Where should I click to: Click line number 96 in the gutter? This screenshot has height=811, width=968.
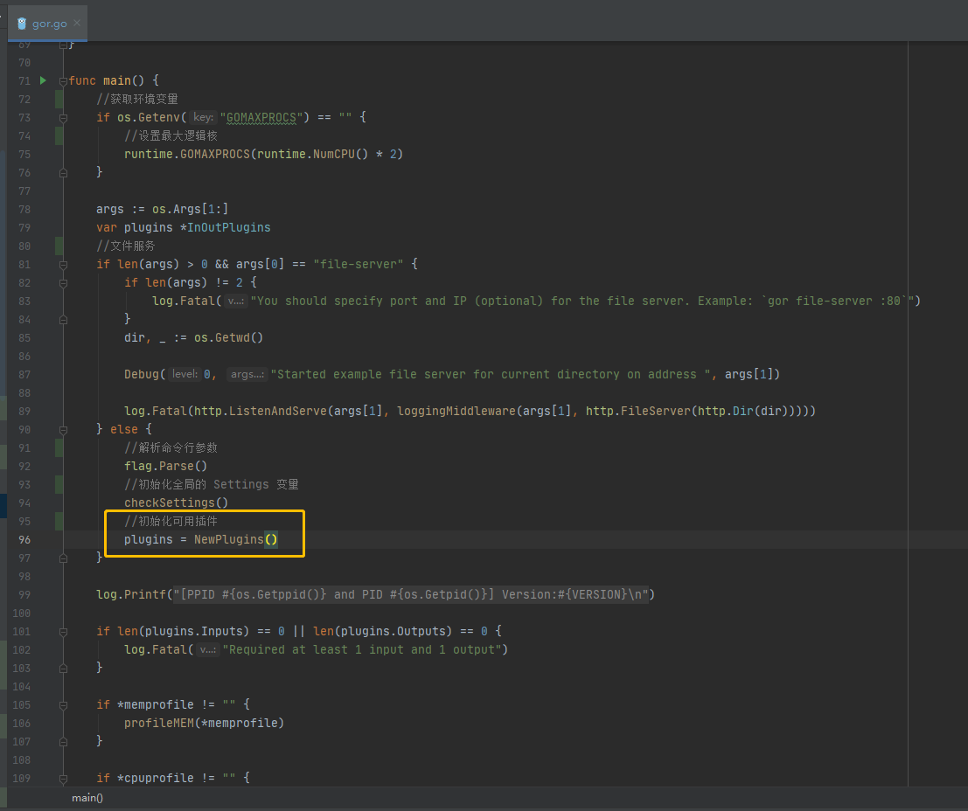24,539
